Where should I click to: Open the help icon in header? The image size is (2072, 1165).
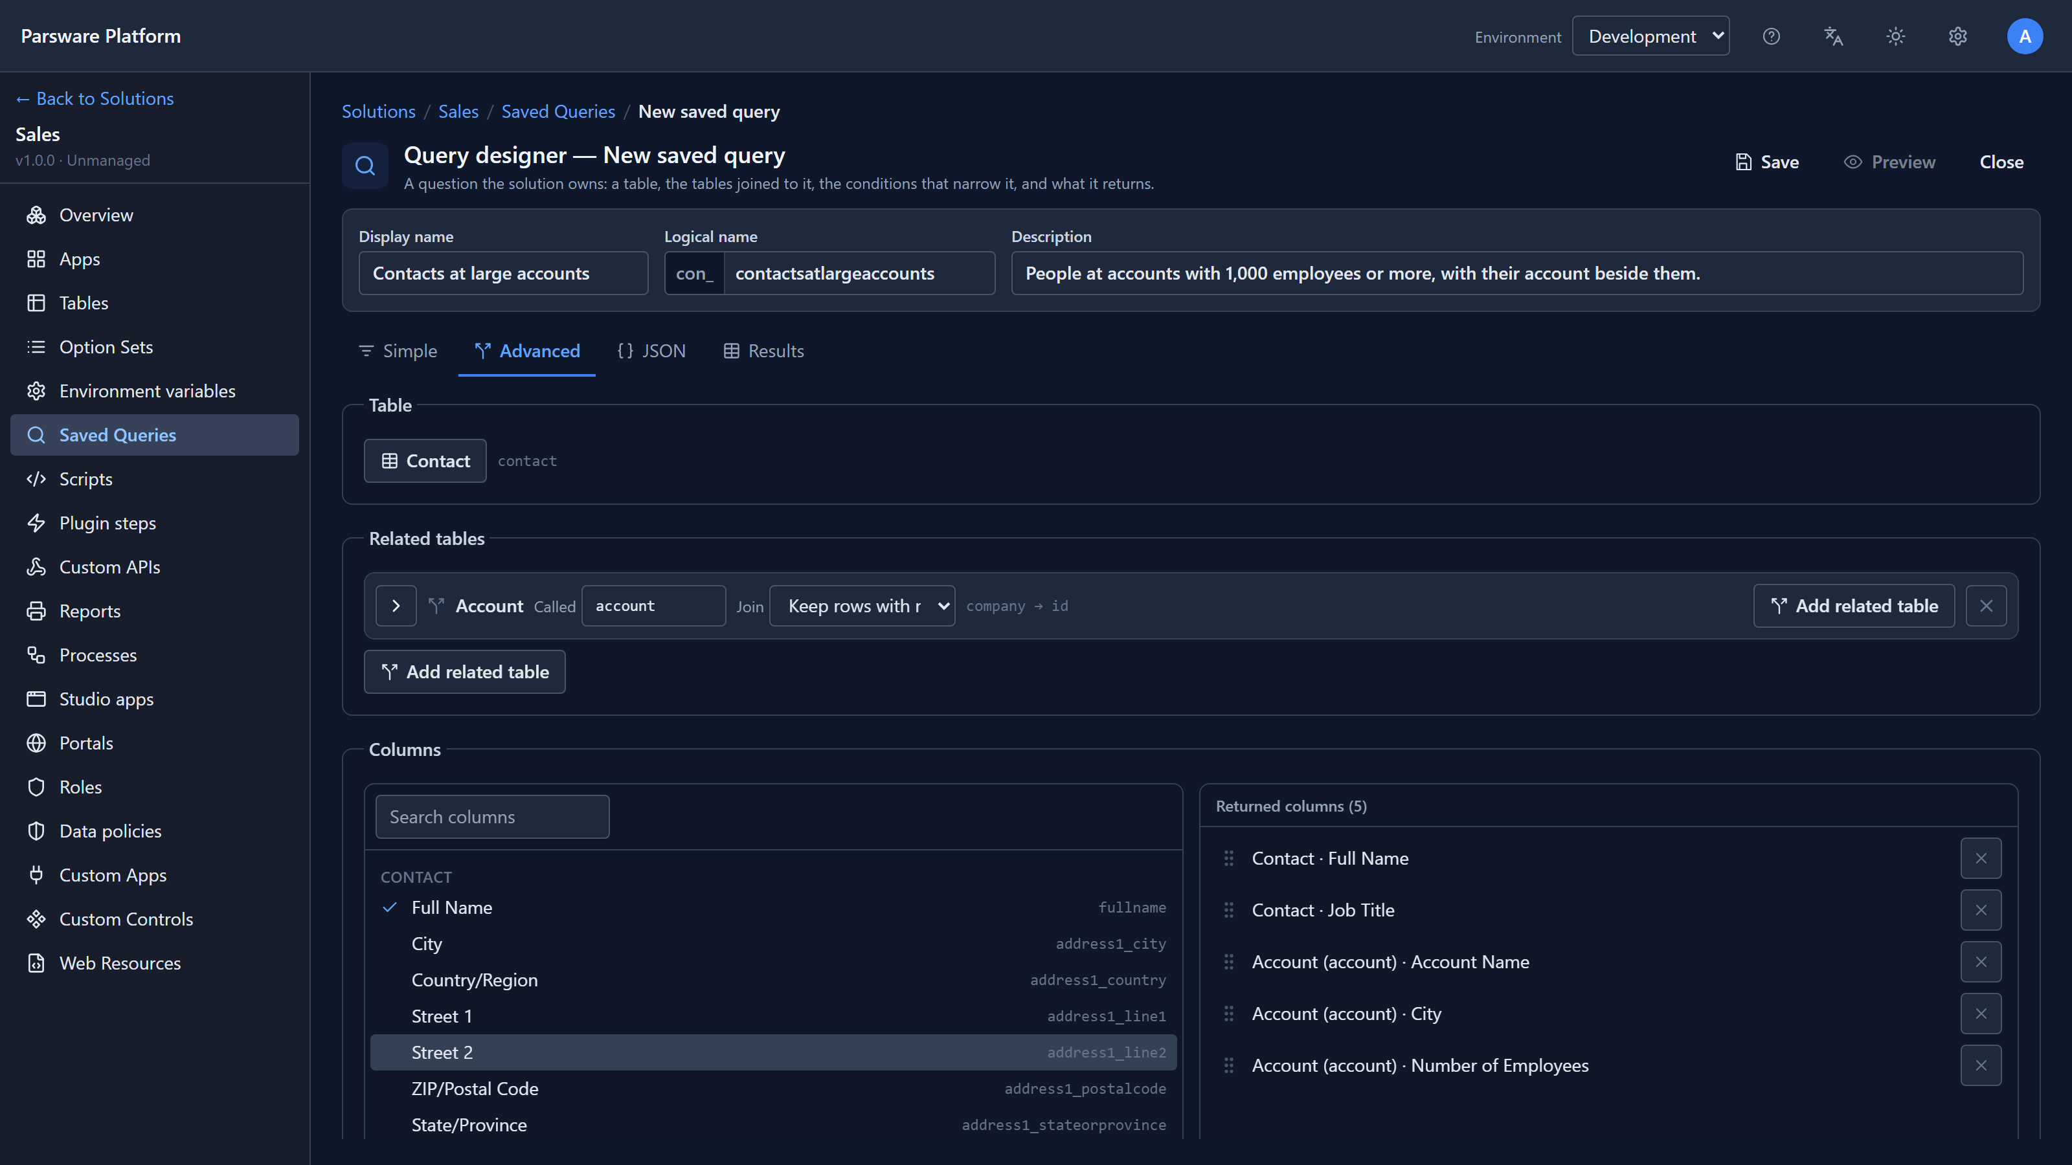click(x=1771, y=36)
